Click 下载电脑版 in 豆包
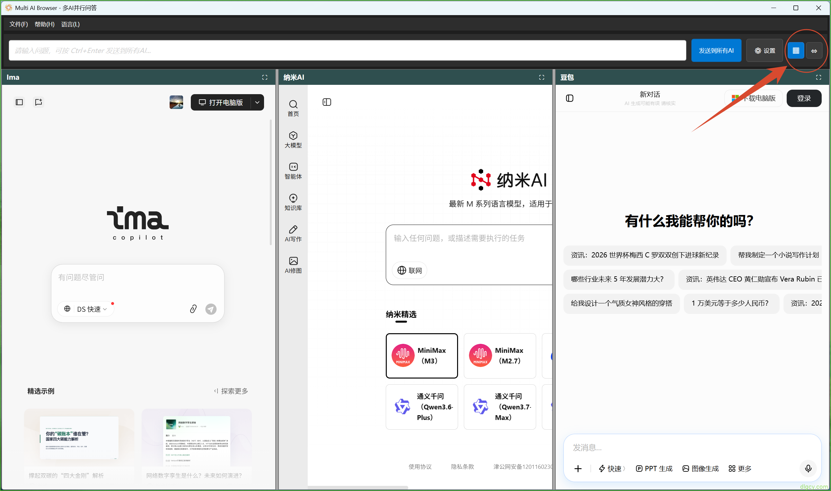The height and width of the screenshot is (491, 831). (x=754, y=98)
